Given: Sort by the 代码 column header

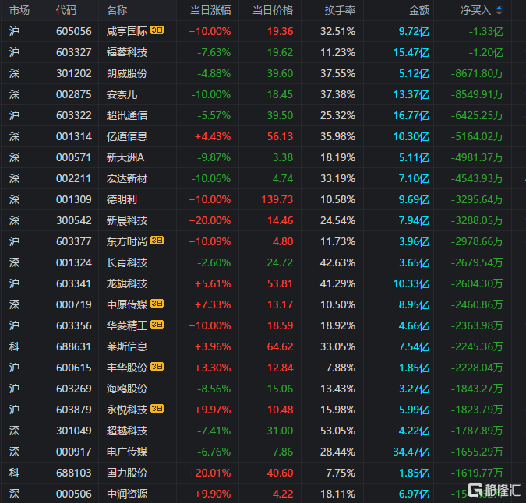Looking at the screenshot, I should [66, 10].
